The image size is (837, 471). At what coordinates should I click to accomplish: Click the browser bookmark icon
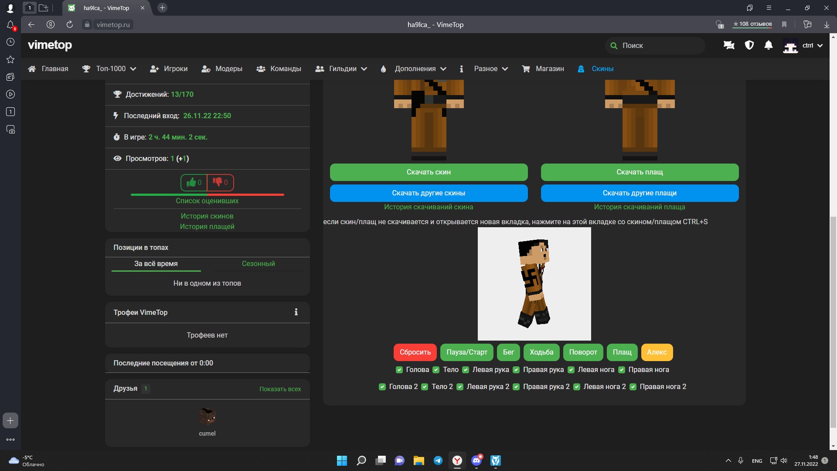pyautogui.click(x=784, y=24)
